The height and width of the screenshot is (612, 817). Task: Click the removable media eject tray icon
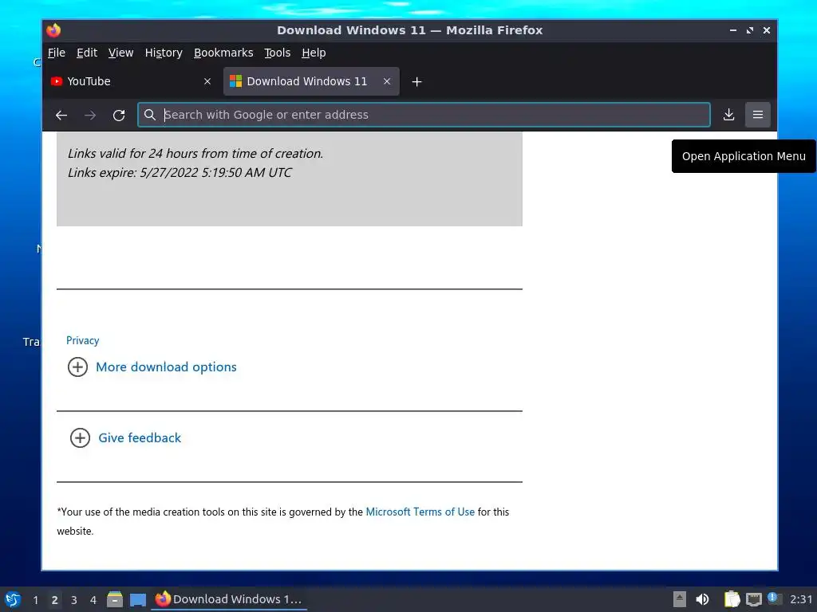(680, 599)
